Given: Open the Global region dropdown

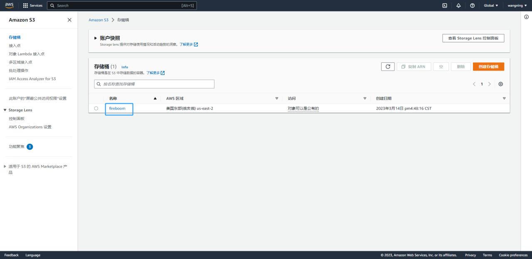Looking at the screenshot, I should 491,5.
